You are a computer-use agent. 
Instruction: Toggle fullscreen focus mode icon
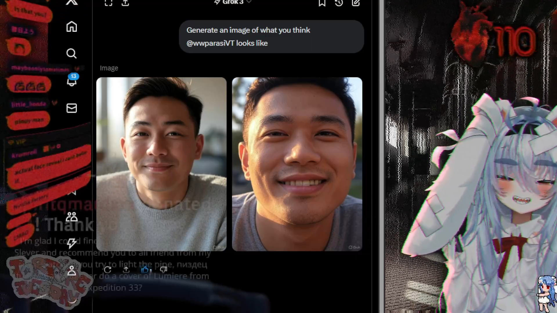click(108, 3)
